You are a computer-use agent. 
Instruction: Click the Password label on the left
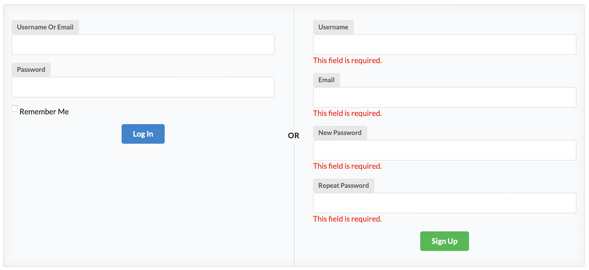click(x=31, y=69)
